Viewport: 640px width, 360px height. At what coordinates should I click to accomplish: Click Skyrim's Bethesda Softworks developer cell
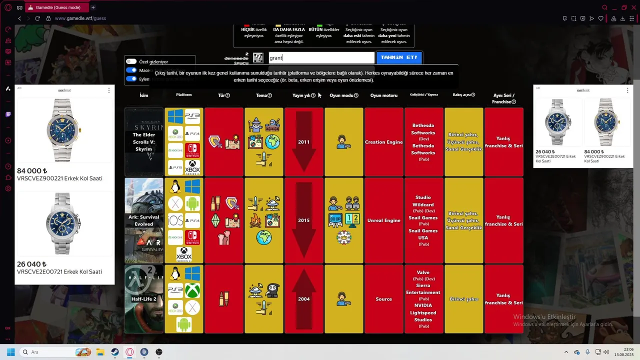click(x=424, y=142)
